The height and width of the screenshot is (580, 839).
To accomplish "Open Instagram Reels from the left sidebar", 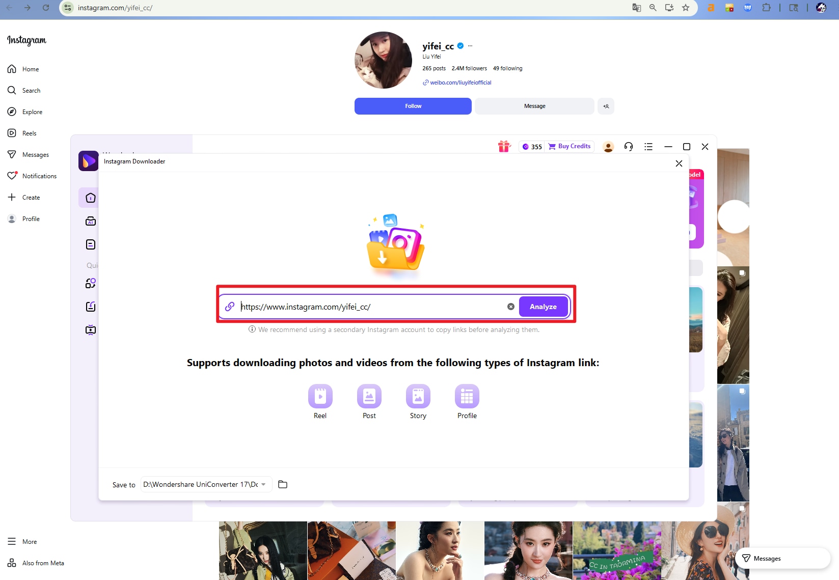I will [29, 133].
